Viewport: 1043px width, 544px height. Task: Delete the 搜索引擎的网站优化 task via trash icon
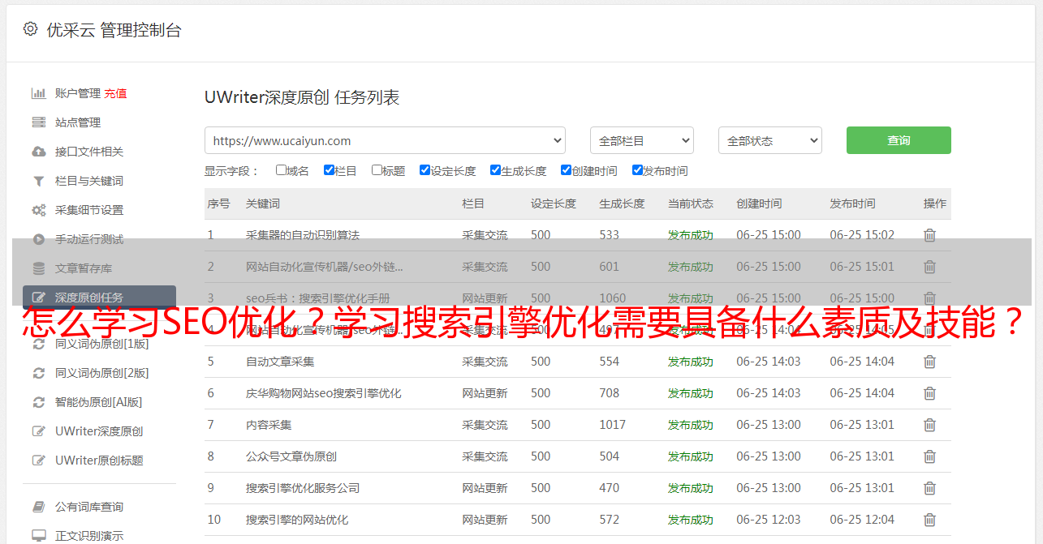point(929,520)
